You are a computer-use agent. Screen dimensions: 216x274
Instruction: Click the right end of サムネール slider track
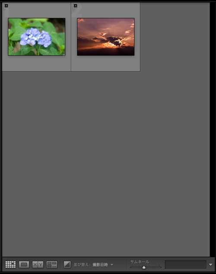pos(160,267)
